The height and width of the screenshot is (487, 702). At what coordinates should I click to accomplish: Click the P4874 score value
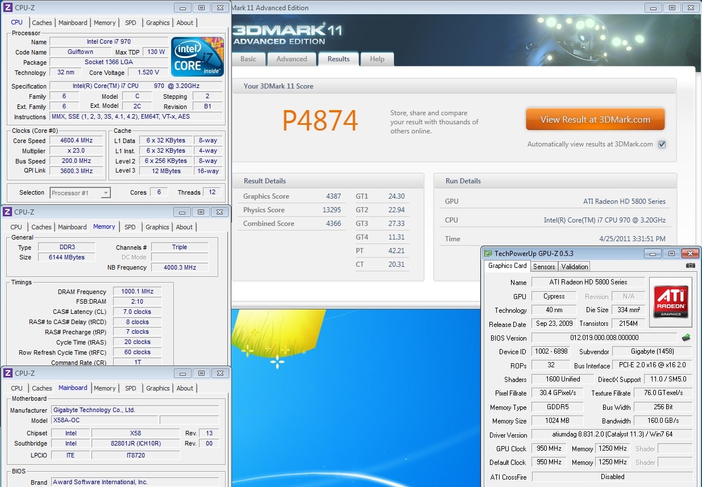pos(320,120)
